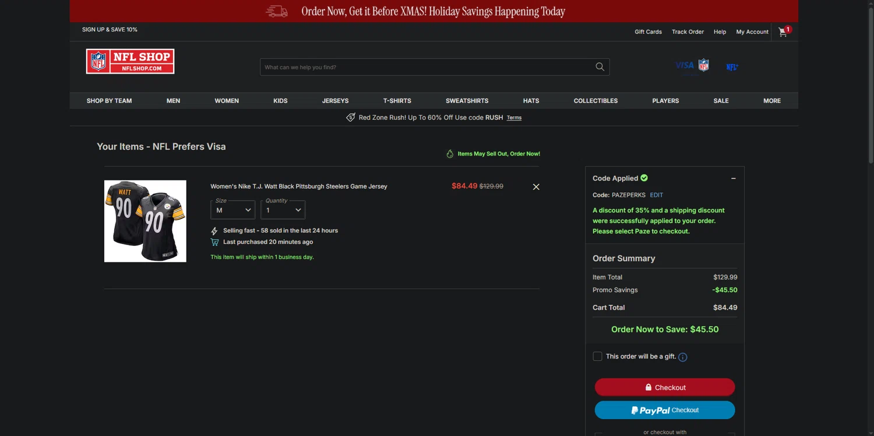Click the NFL Shop logo
The image size is (874, 436).
(130, 61)
